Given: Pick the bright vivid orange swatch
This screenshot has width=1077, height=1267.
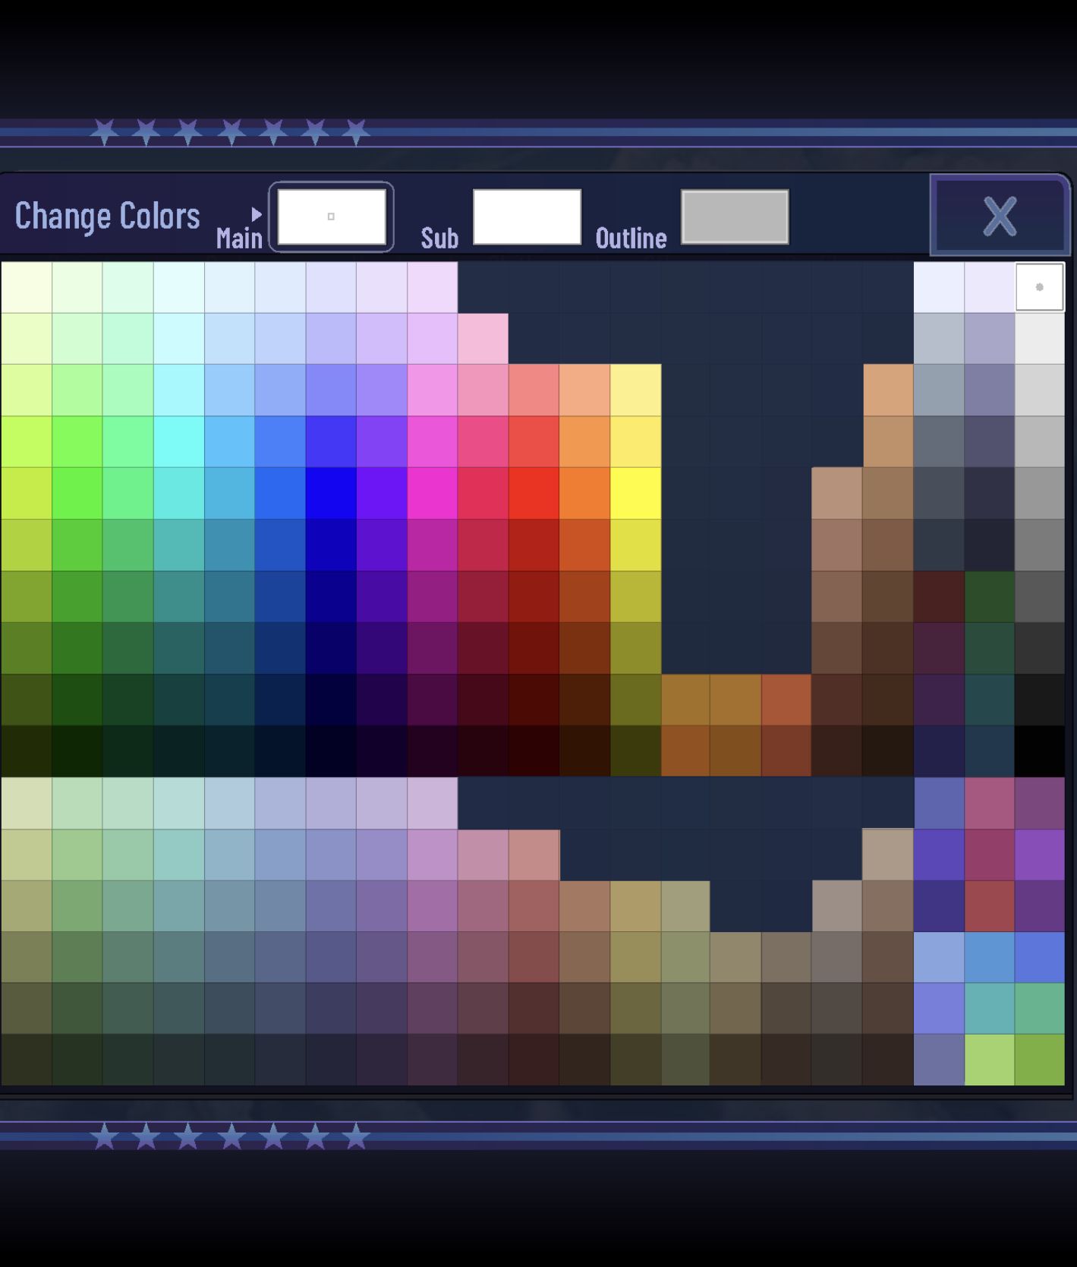Looking at the screenshot, I should [x=584, y=493].
